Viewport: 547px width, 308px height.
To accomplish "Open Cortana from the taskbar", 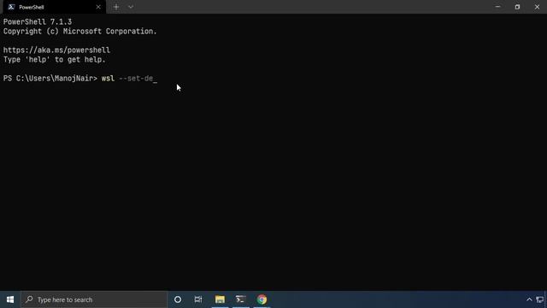I will tap(178, 299).
